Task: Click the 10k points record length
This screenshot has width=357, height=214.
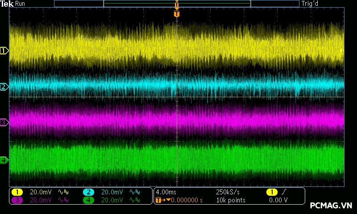Action: [x=230, y=200]
